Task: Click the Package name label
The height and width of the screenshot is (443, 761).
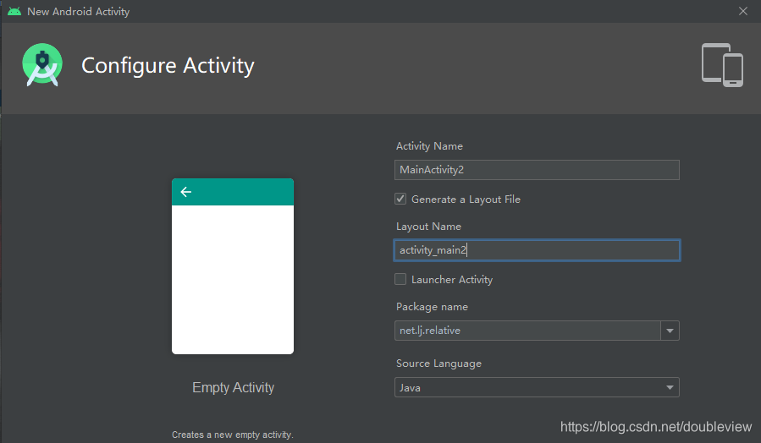Action: point(432,307)
